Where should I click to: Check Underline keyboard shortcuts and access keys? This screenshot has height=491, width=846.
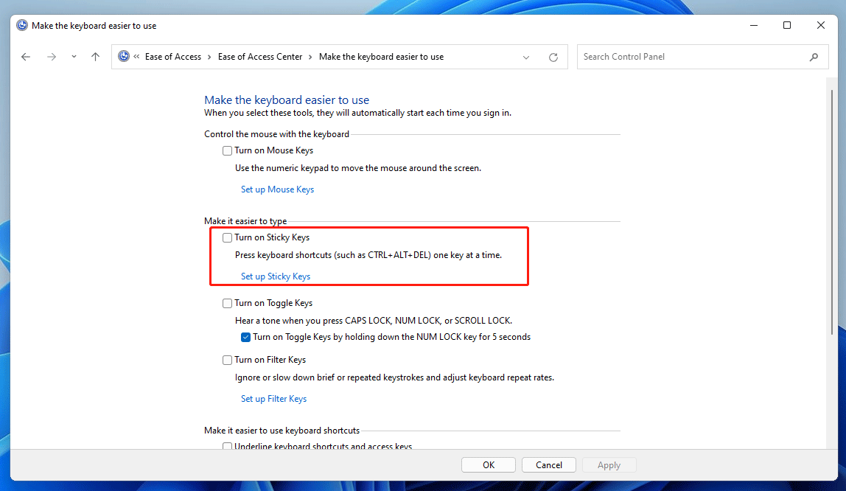(227, 446)
